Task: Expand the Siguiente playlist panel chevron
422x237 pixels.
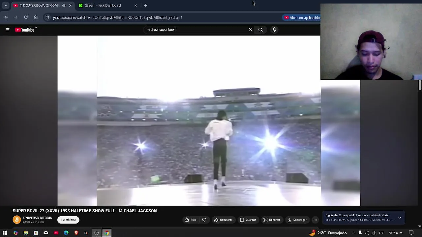Action: click(400, 218)
